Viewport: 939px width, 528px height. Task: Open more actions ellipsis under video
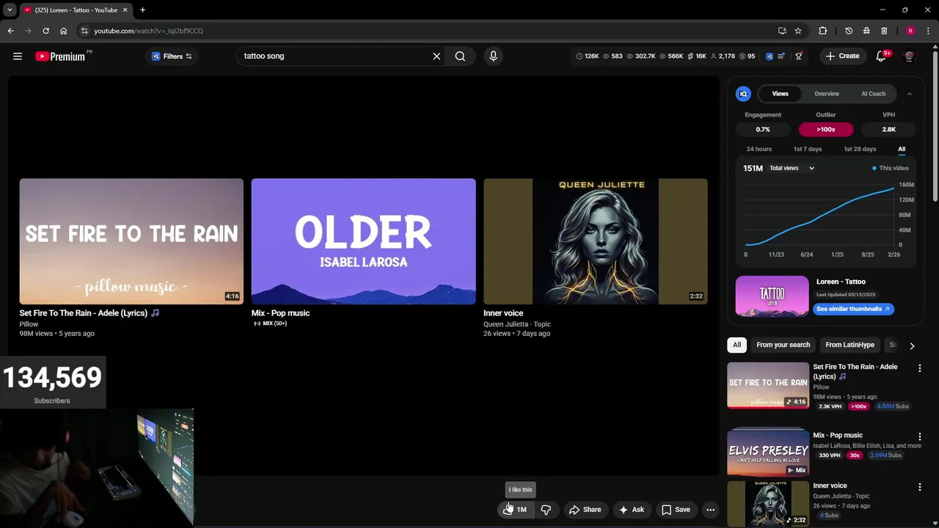tap(710, 510)
